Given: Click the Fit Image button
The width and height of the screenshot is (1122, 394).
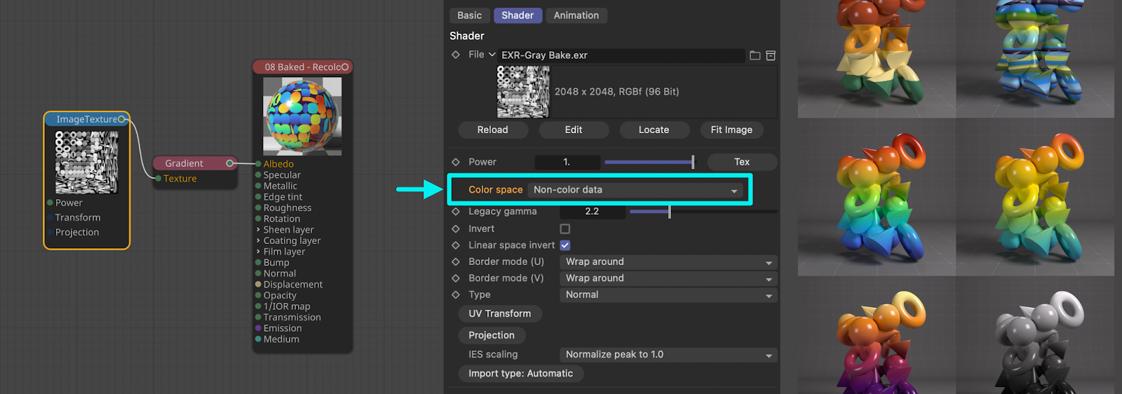Looking at the screenshot, I should tap(731, 130).
